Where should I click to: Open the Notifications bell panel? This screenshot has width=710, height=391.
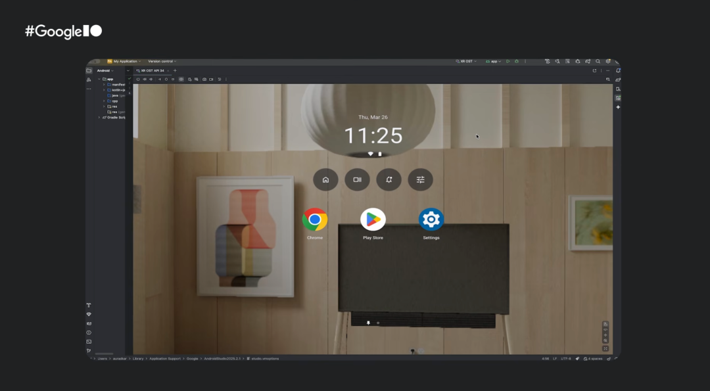(618, 70)
